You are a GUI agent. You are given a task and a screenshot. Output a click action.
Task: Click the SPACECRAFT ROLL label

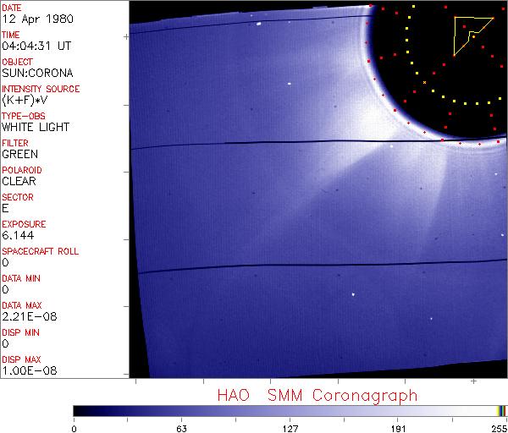pos(40,251)
